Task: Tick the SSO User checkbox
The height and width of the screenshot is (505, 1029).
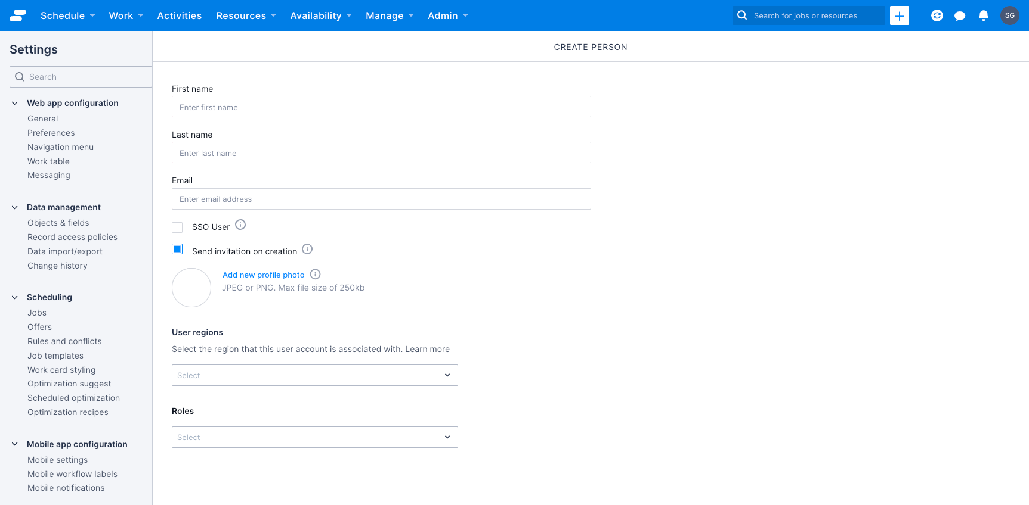Action: [x=177, y=227]
